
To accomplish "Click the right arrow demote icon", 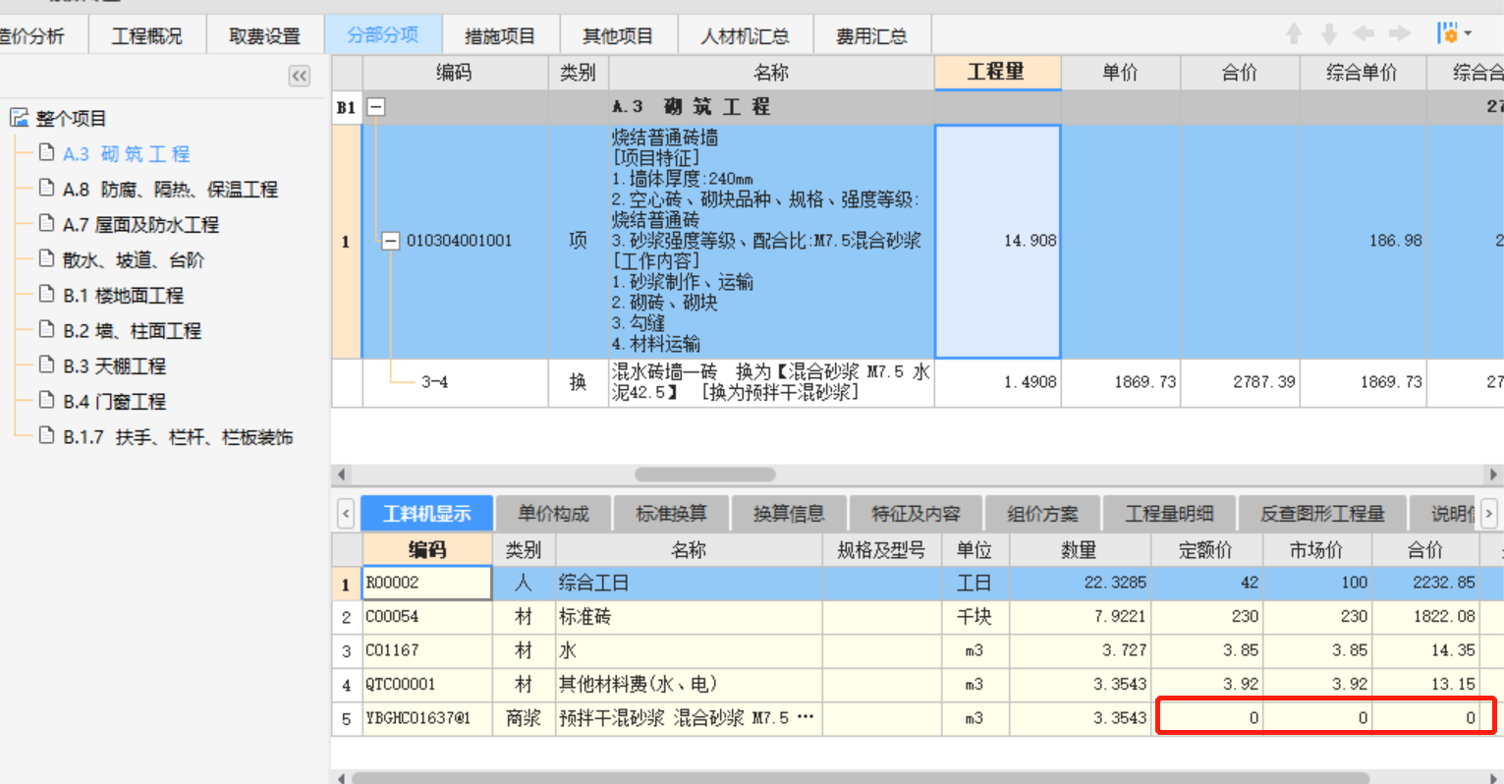I will [1400, 34].
